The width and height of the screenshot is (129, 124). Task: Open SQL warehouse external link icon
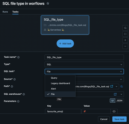point(115,94)
